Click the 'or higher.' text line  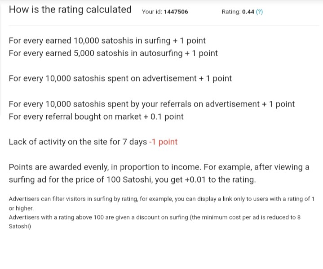(21, 208)
